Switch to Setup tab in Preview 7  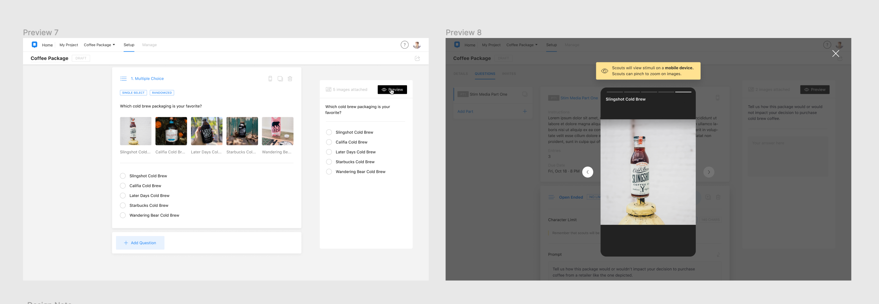point(129,45)
